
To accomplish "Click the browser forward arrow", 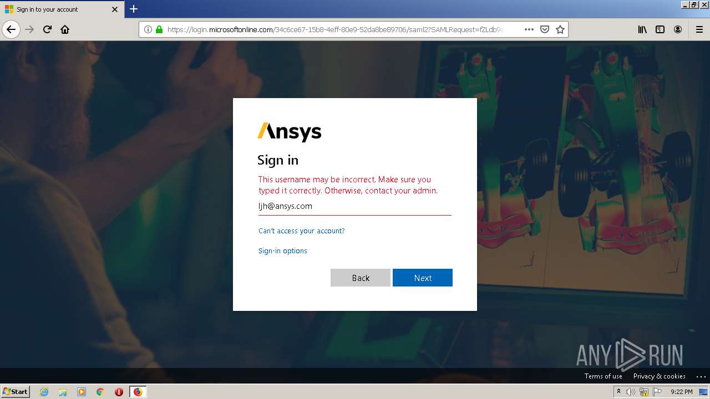I will click(29, 29).
